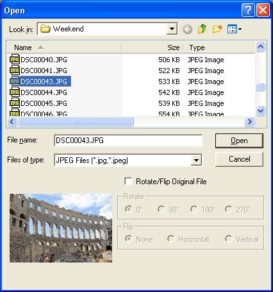Click the horizontal scroll right arrow

[249, 122]
